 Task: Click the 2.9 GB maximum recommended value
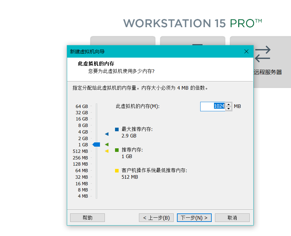point(129,136)
